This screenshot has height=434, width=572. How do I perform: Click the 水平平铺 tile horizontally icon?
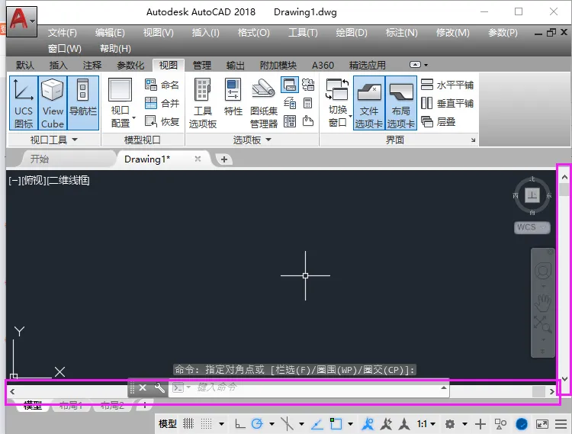pos(426,85)
